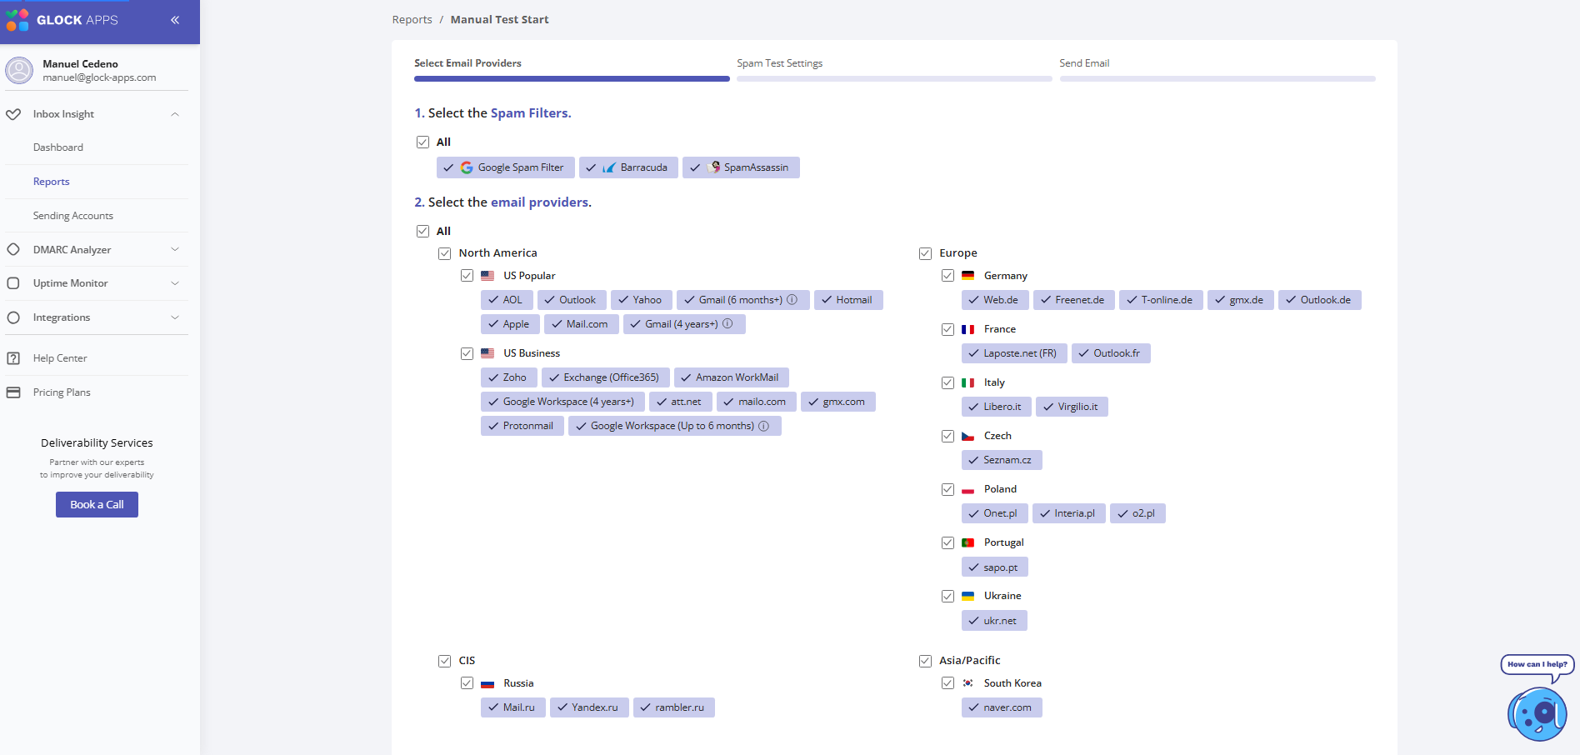Click the Italy flag icon
1580x755 pixels.
pos(967,382)
